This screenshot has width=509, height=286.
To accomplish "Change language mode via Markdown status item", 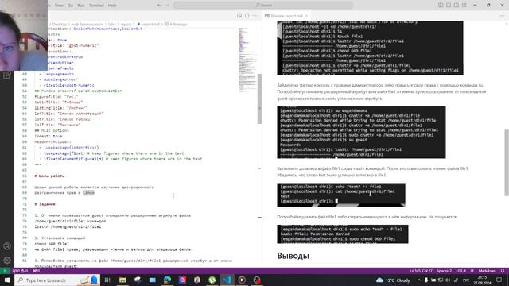I will tap(487, 271).
